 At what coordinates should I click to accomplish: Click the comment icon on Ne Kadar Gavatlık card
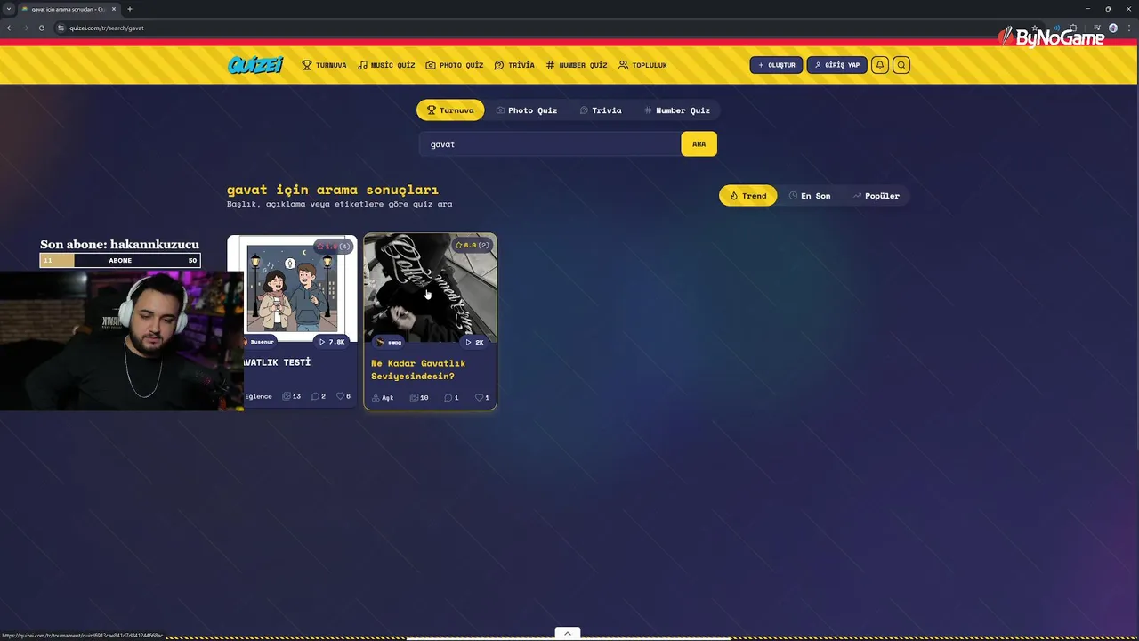coord(448,397)
